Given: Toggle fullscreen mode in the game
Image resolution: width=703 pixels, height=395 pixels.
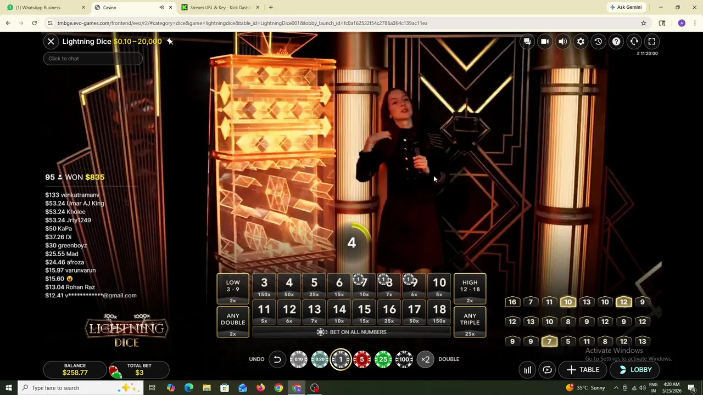Looking at the screenshot, I should tap(652, 41).
